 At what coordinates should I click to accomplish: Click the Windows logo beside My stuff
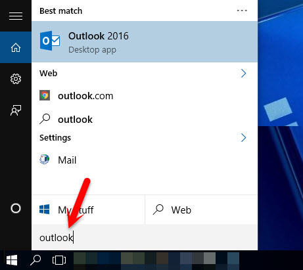(x=44, y=210)
